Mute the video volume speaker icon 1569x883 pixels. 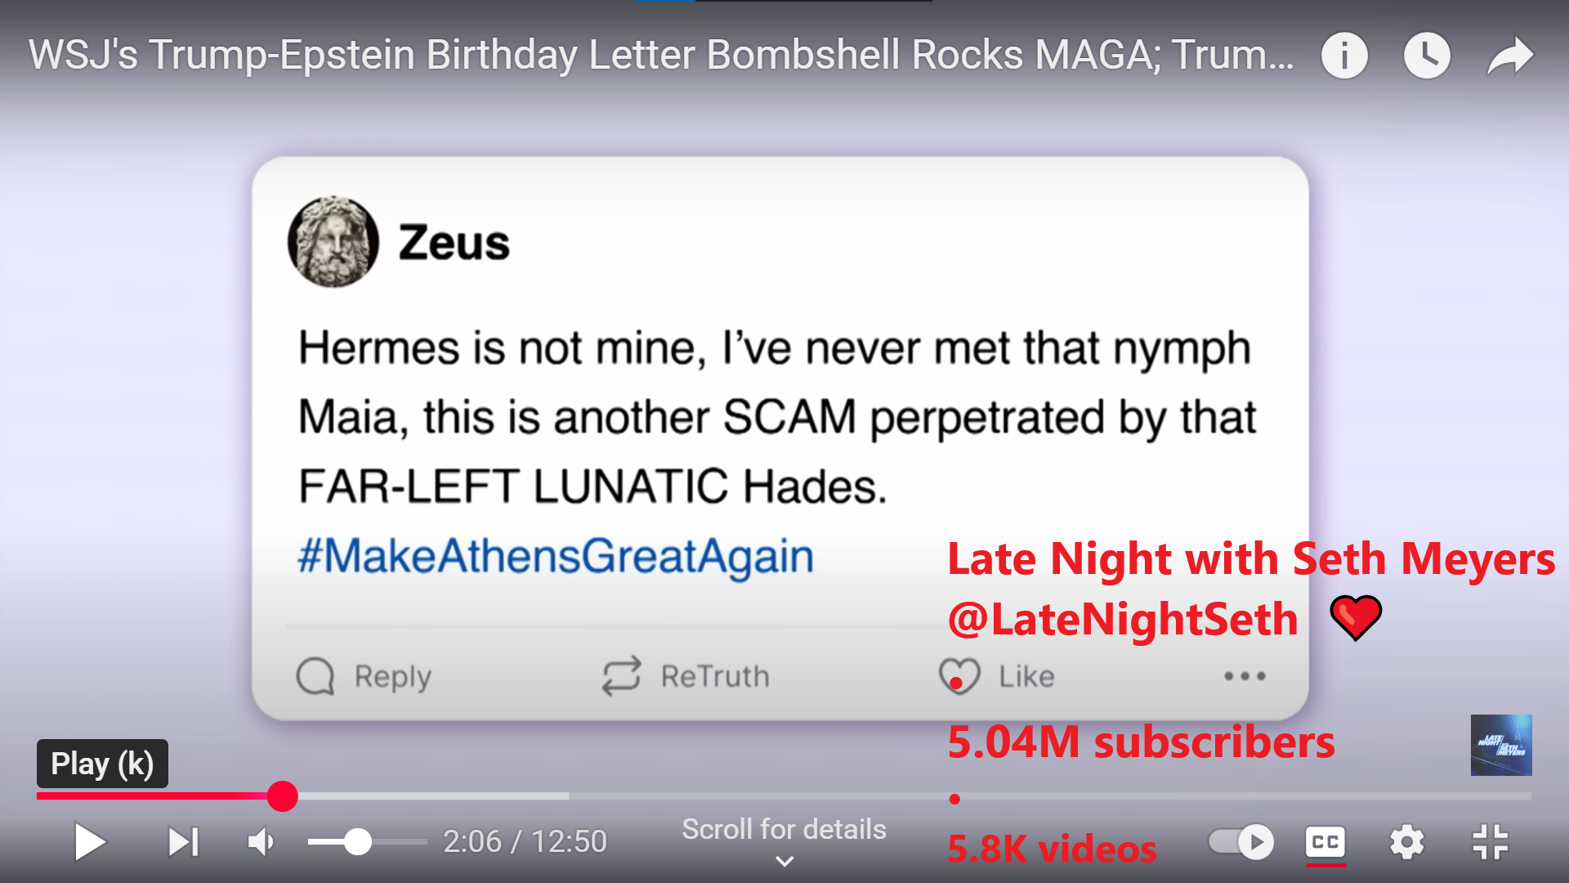(x=261, y=842)
